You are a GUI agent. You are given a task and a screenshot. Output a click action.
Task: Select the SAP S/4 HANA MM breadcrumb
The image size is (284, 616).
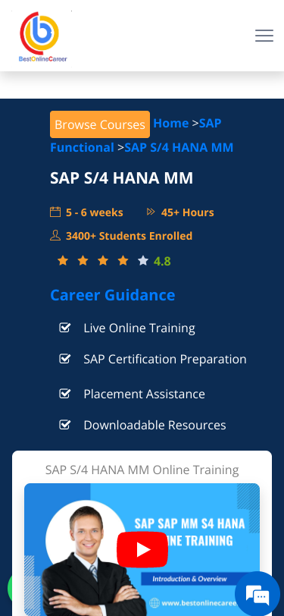tap(179, 147)
